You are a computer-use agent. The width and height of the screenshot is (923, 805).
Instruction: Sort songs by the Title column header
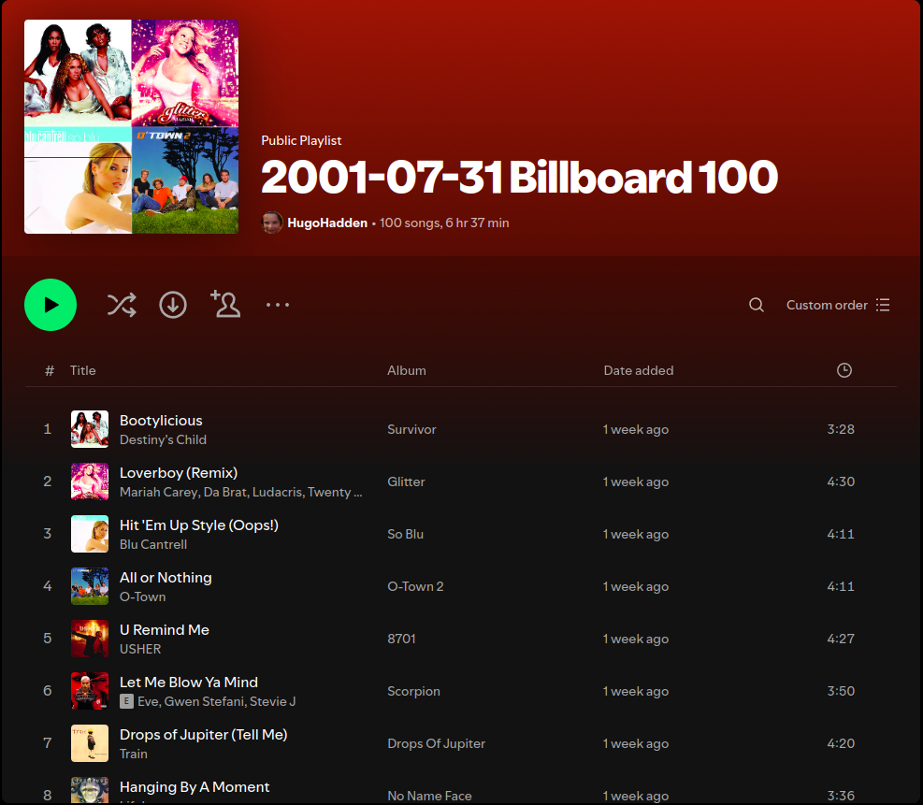click(83, 370)
